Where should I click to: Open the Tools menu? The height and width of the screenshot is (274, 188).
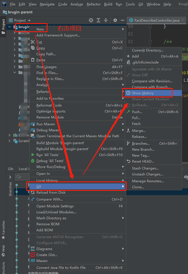130,4
